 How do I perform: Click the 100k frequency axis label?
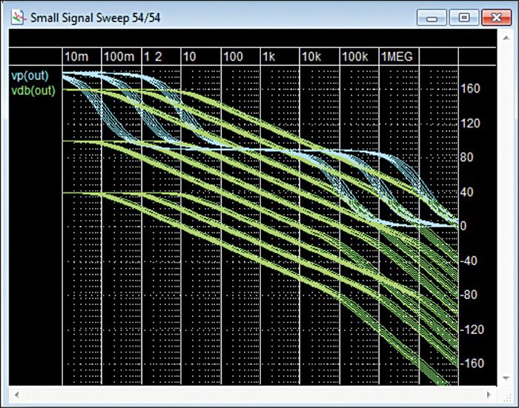click(354, 57)
